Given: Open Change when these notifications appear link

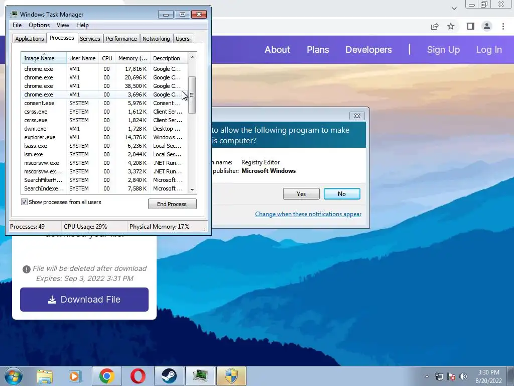Looking at the screenshot, I should tap(308, 214).
